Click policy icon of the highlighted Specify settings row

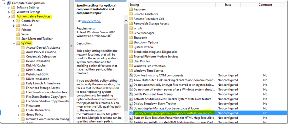[131, 113]
